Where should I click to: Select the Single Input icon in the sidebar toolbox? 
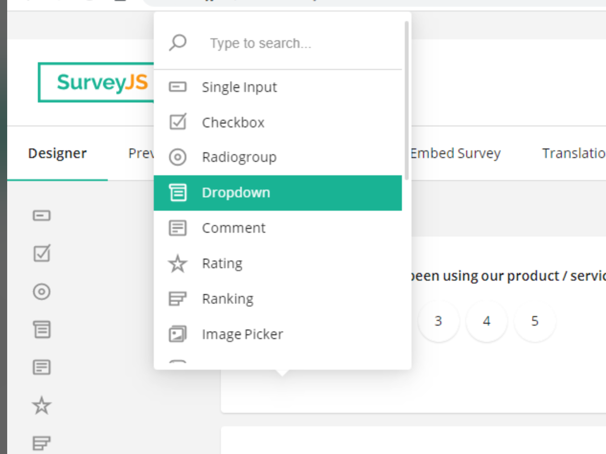click(x=42, y=215)
